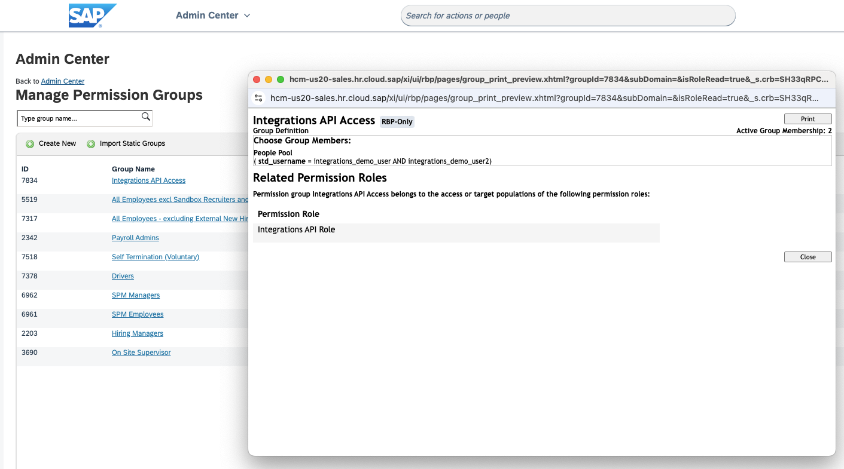Click the Import Static Groups label
The image size is (844, 469).
(x=132, y=143)
